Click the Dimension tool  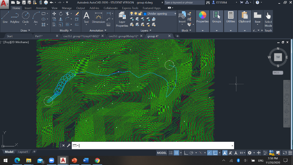98,17
